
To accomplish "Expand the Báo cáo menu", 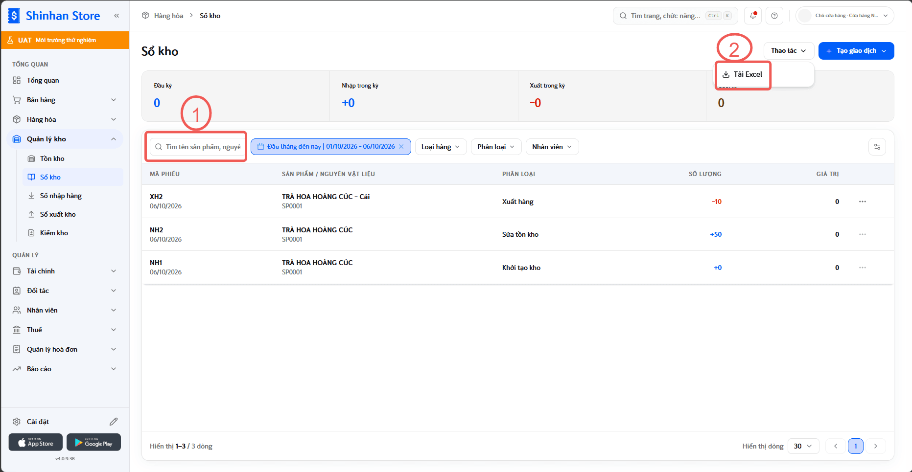I will (x=65, y=369).
